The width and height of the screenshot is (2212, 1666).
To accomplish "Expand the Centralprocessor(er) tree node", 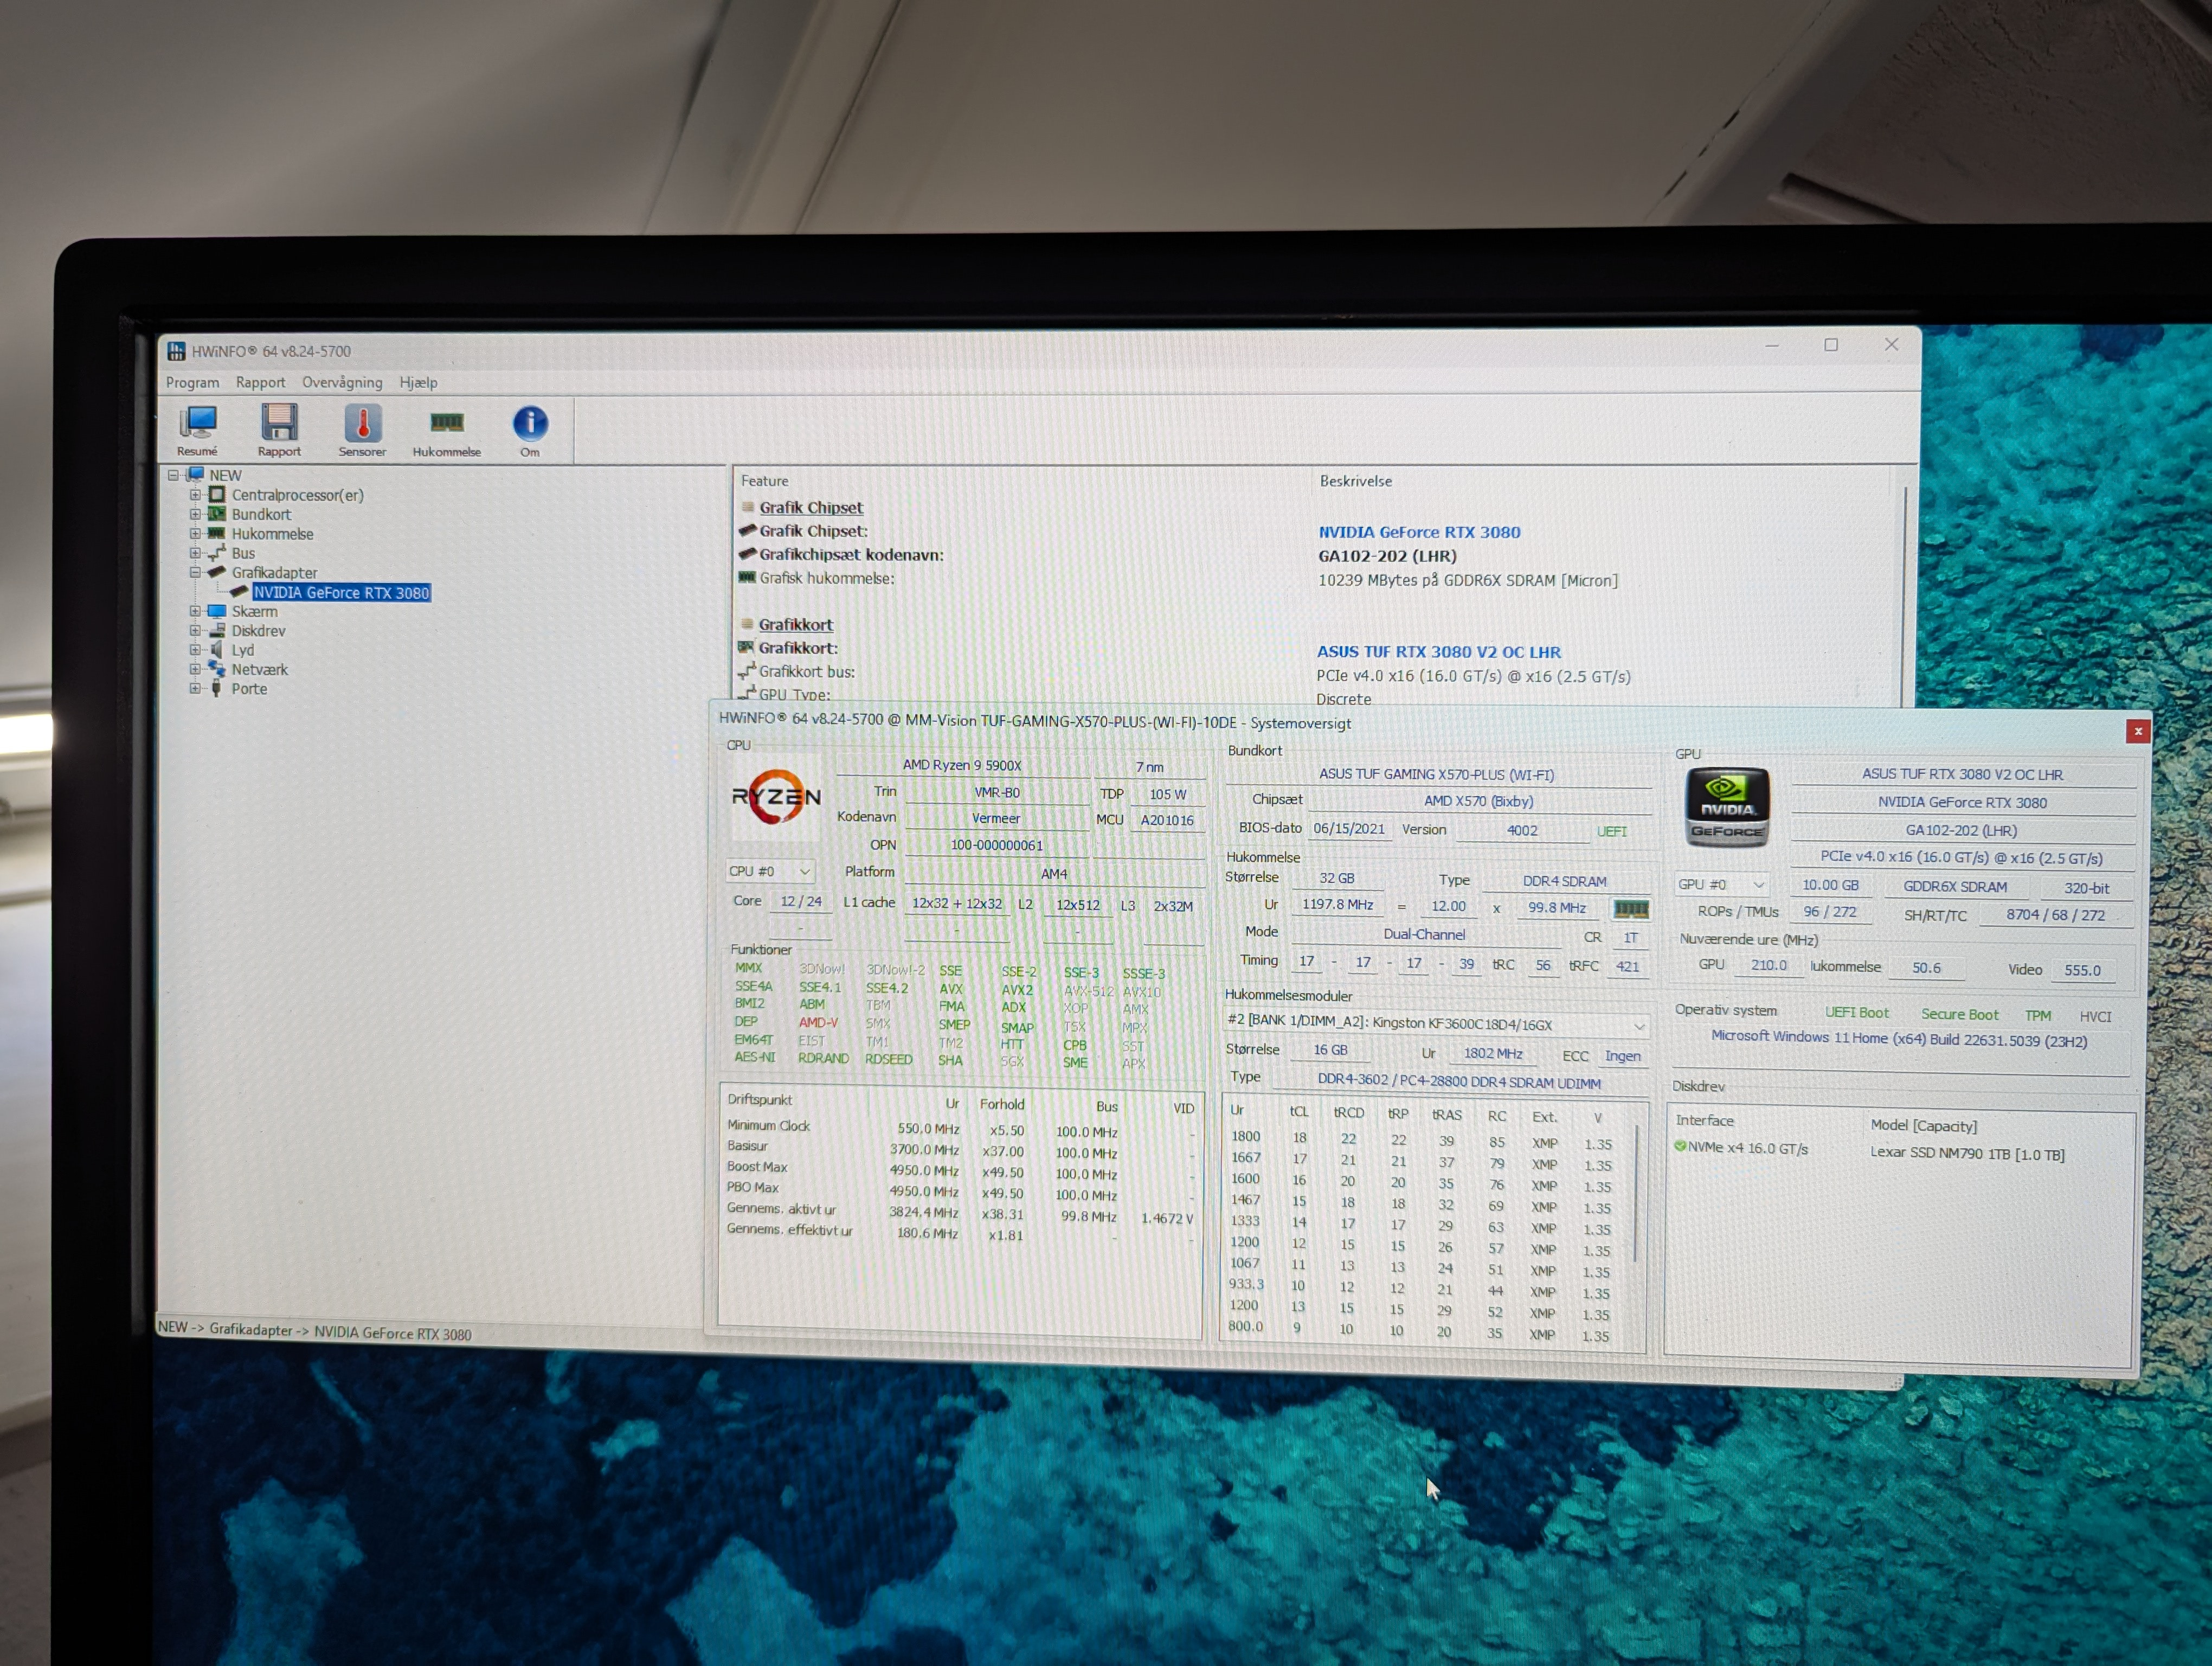I will pyautogui.click(x=195, y=495).
